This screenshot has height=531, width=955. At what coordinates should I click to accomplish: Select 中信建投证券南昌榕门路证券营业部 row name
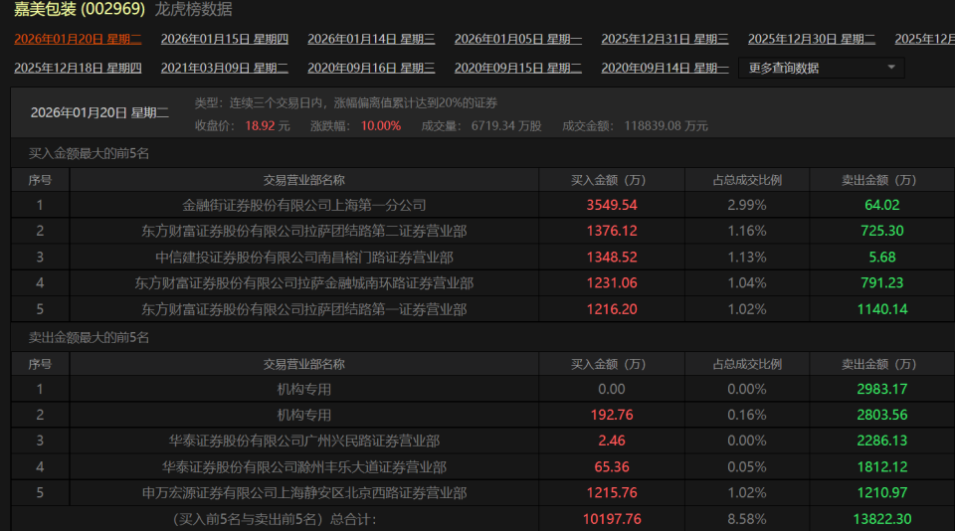click(304, 258)
